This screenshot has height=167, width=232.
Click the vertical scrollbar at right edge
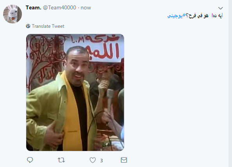click(230, 83)
